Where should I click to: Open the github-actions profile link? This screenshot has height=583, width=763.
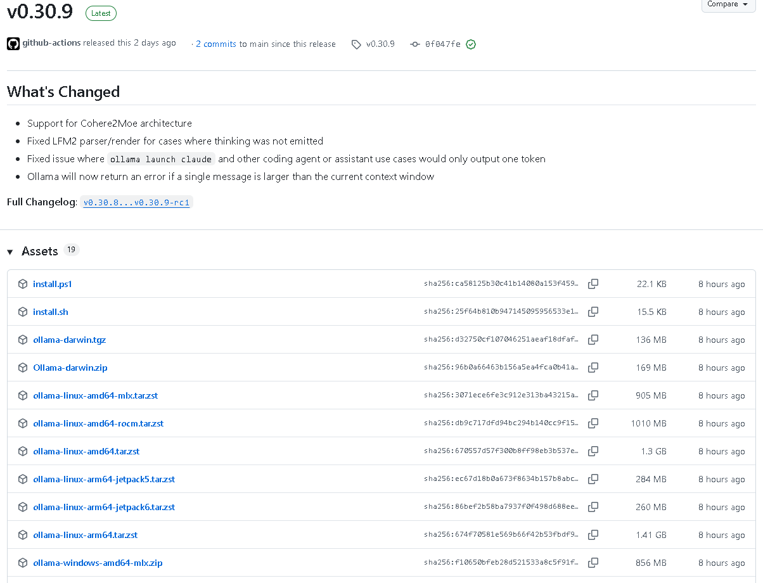pos(51,43)
